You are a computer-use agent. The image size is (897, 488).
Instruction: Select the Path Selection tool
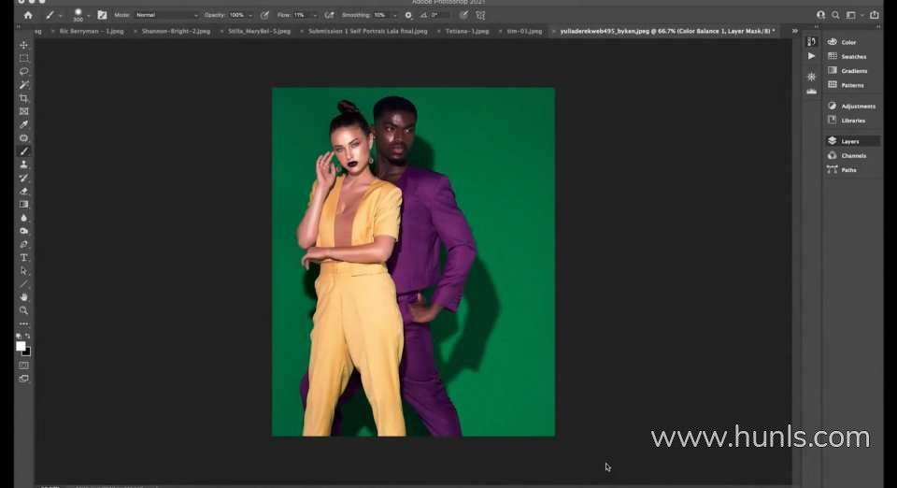pos(23,270)
